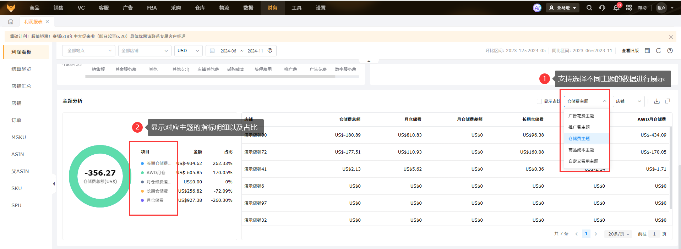Click the date range input field
Viewport: 681px width, 249px height.
(x=241, y=51)
